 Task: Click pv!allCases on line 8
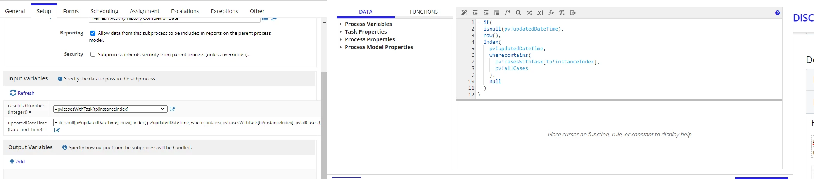[x=512, y=68]
